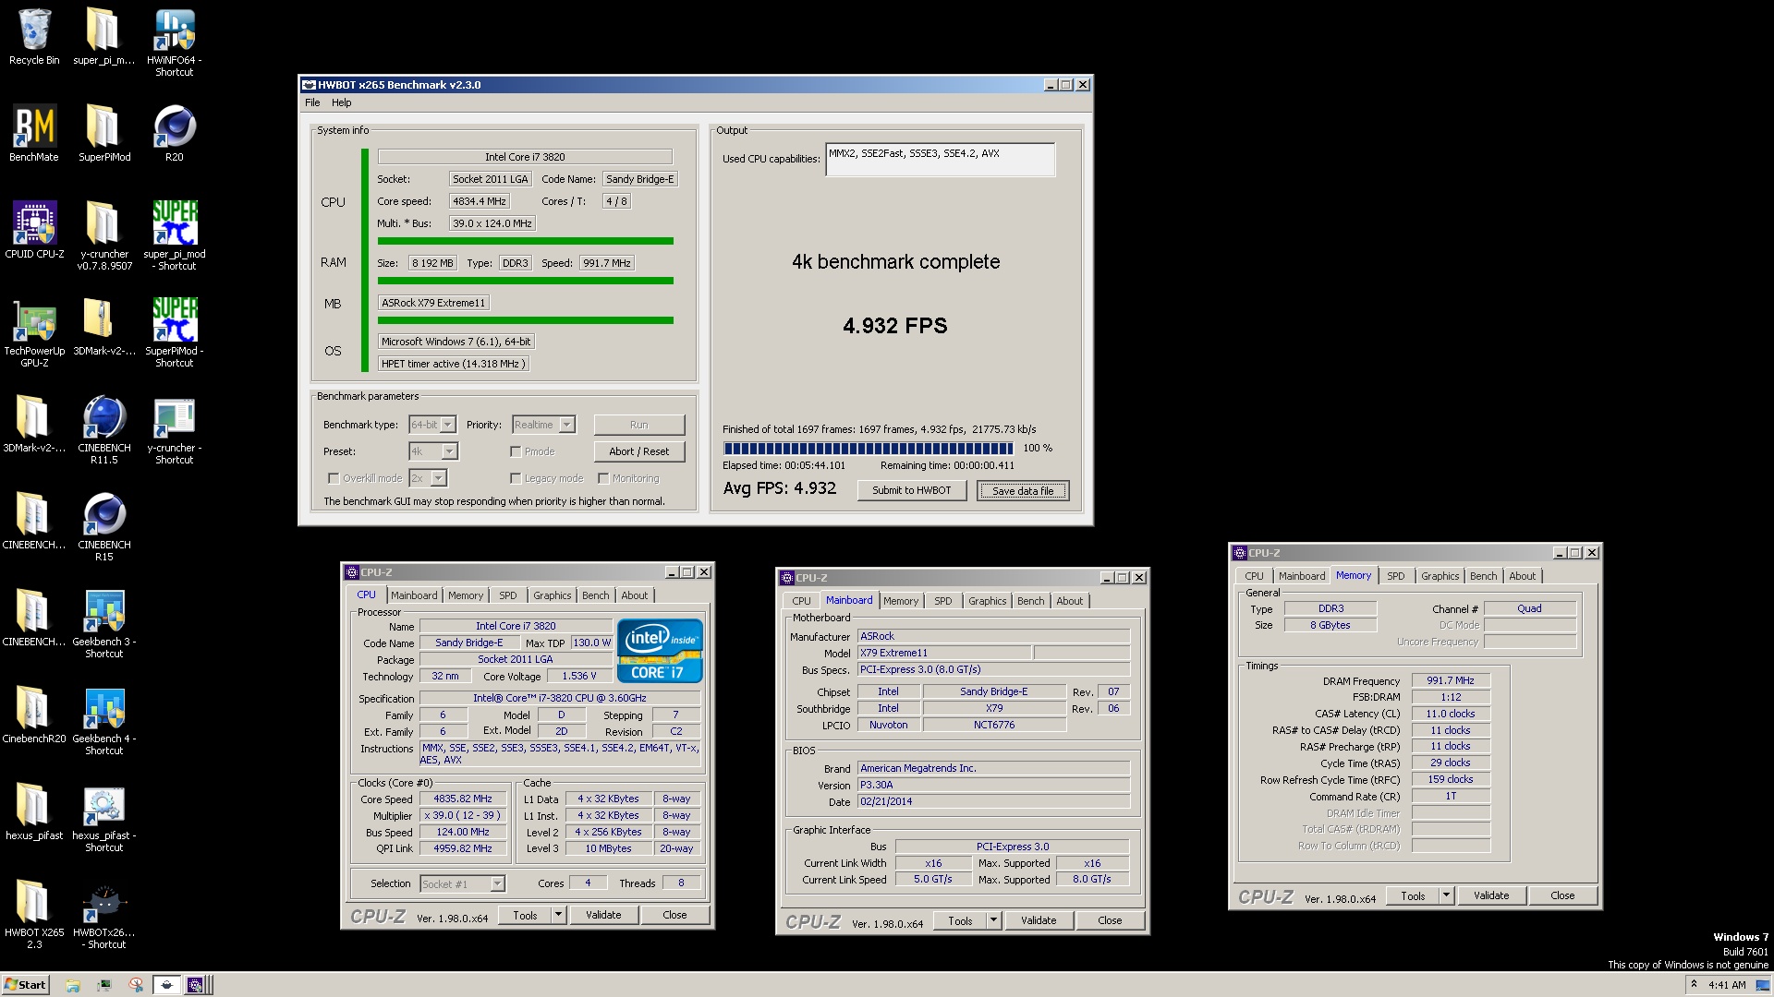Image resolution: width=1774 pixels, height=997 pixels.
Task: Switch to HWBOT x265 taskbar button
Action: [x=166, y=985]
